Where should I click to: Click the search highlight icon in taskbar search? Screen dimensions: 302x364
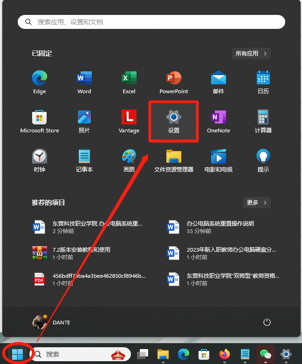(x=118, y=354)
